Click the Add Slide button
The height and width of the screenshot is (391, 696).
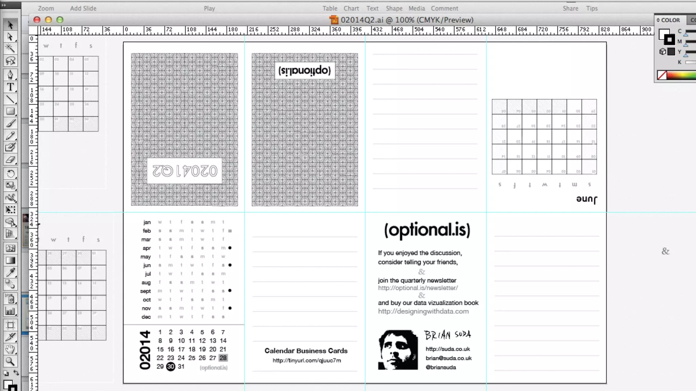(83, 8)
